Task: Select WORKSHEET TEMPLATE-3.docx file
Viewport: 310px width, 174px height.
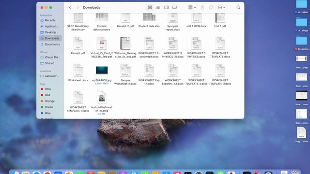Action: pyautogui.click(x=220, y=74)
